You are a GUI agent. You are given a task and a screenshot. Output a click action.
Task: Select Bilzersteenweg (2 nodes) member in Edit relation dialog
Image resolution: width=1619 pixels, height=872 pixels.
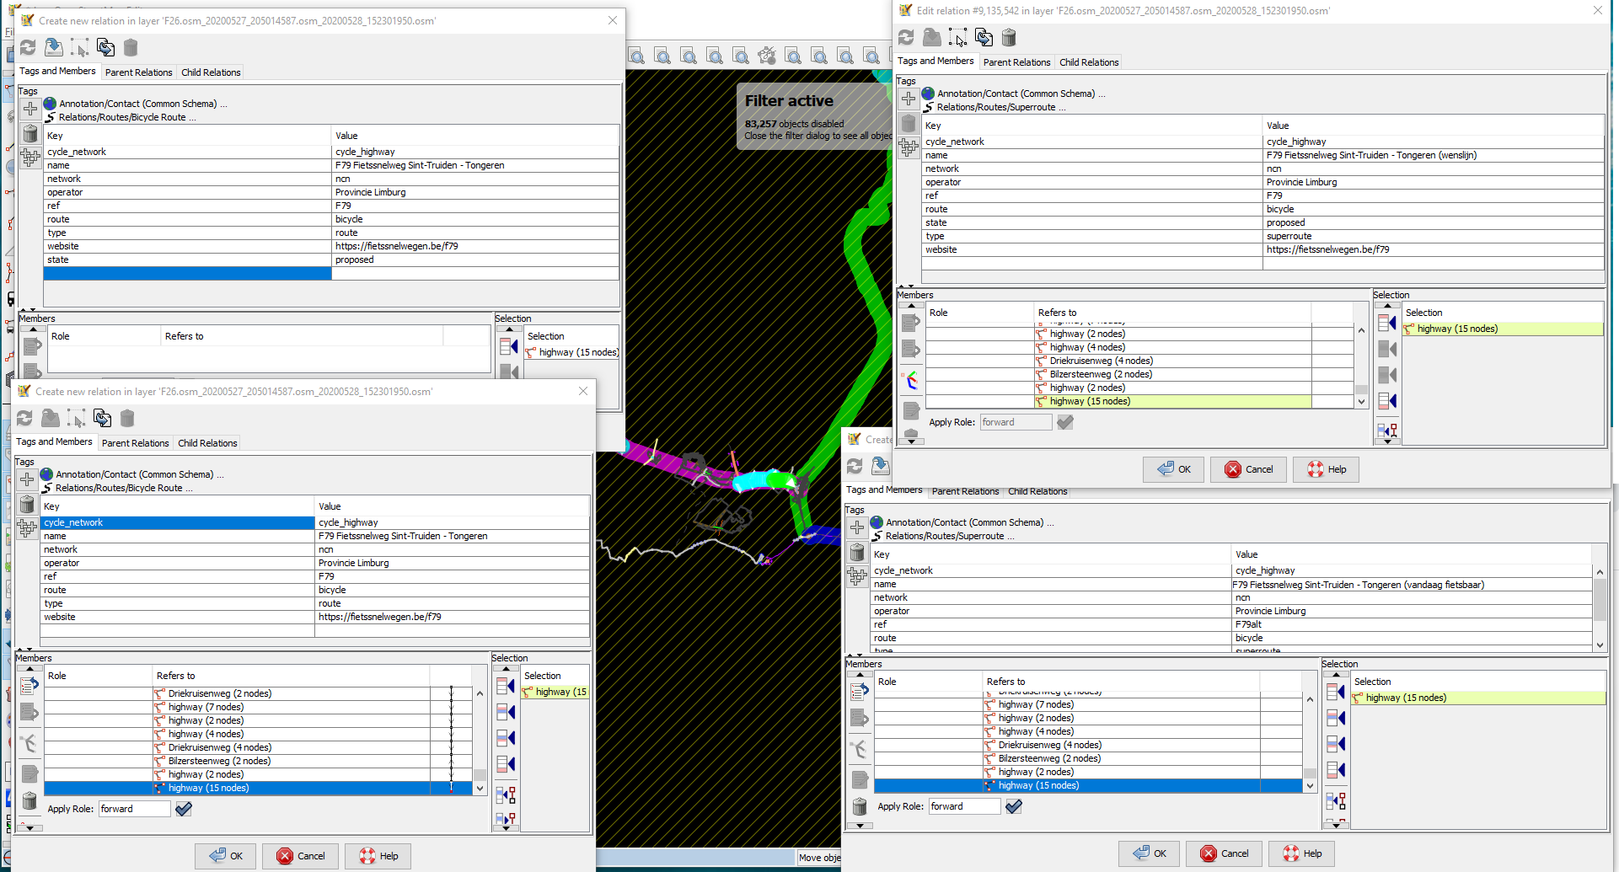(x=1100, y=374)
